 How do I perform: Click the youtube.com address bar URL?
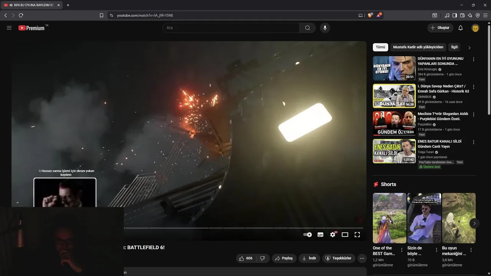[x=145, y=15]
